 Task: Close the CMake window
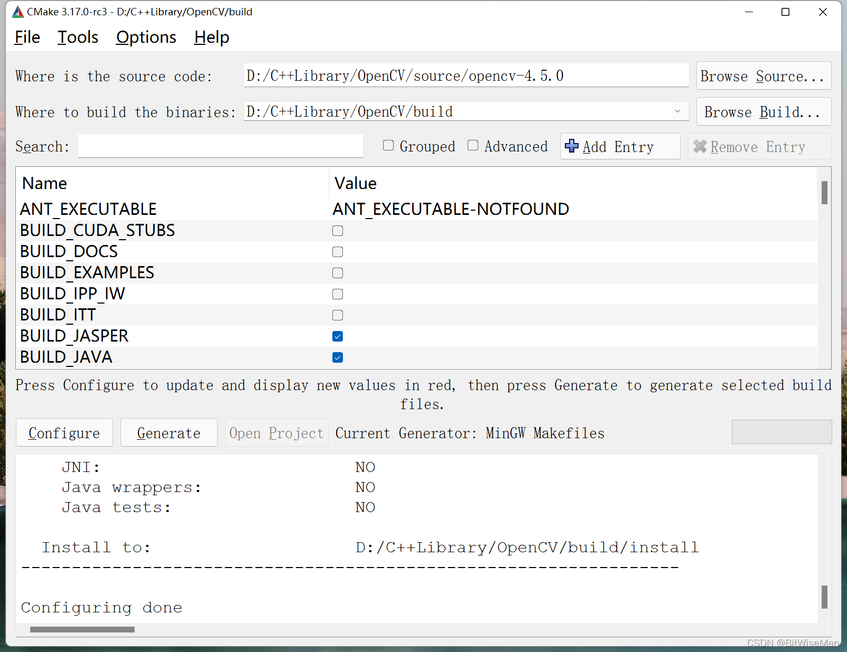pyautogui.click(x=823, y=12)
